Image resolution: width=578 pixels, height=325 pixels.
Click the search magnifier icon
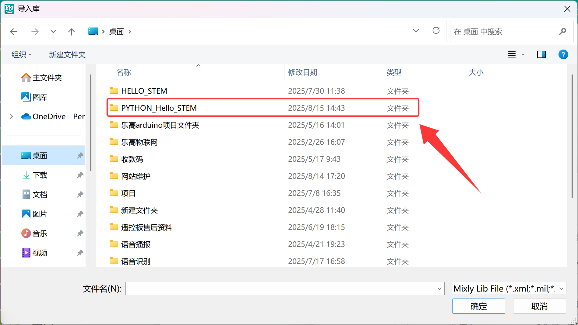(562, 31)
